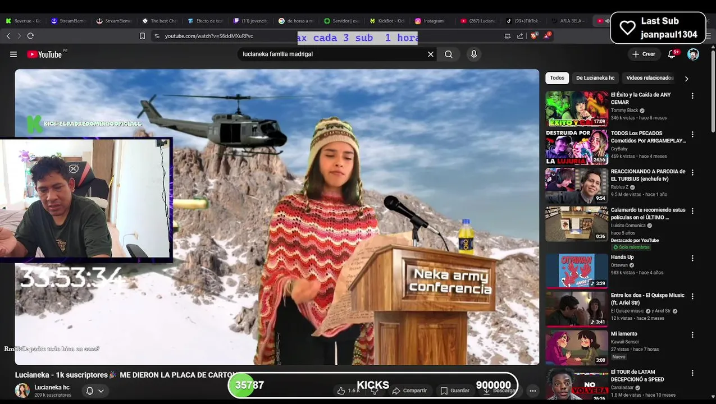Open options for Mi lamento video
716x404 pixels.
(692, 335)
